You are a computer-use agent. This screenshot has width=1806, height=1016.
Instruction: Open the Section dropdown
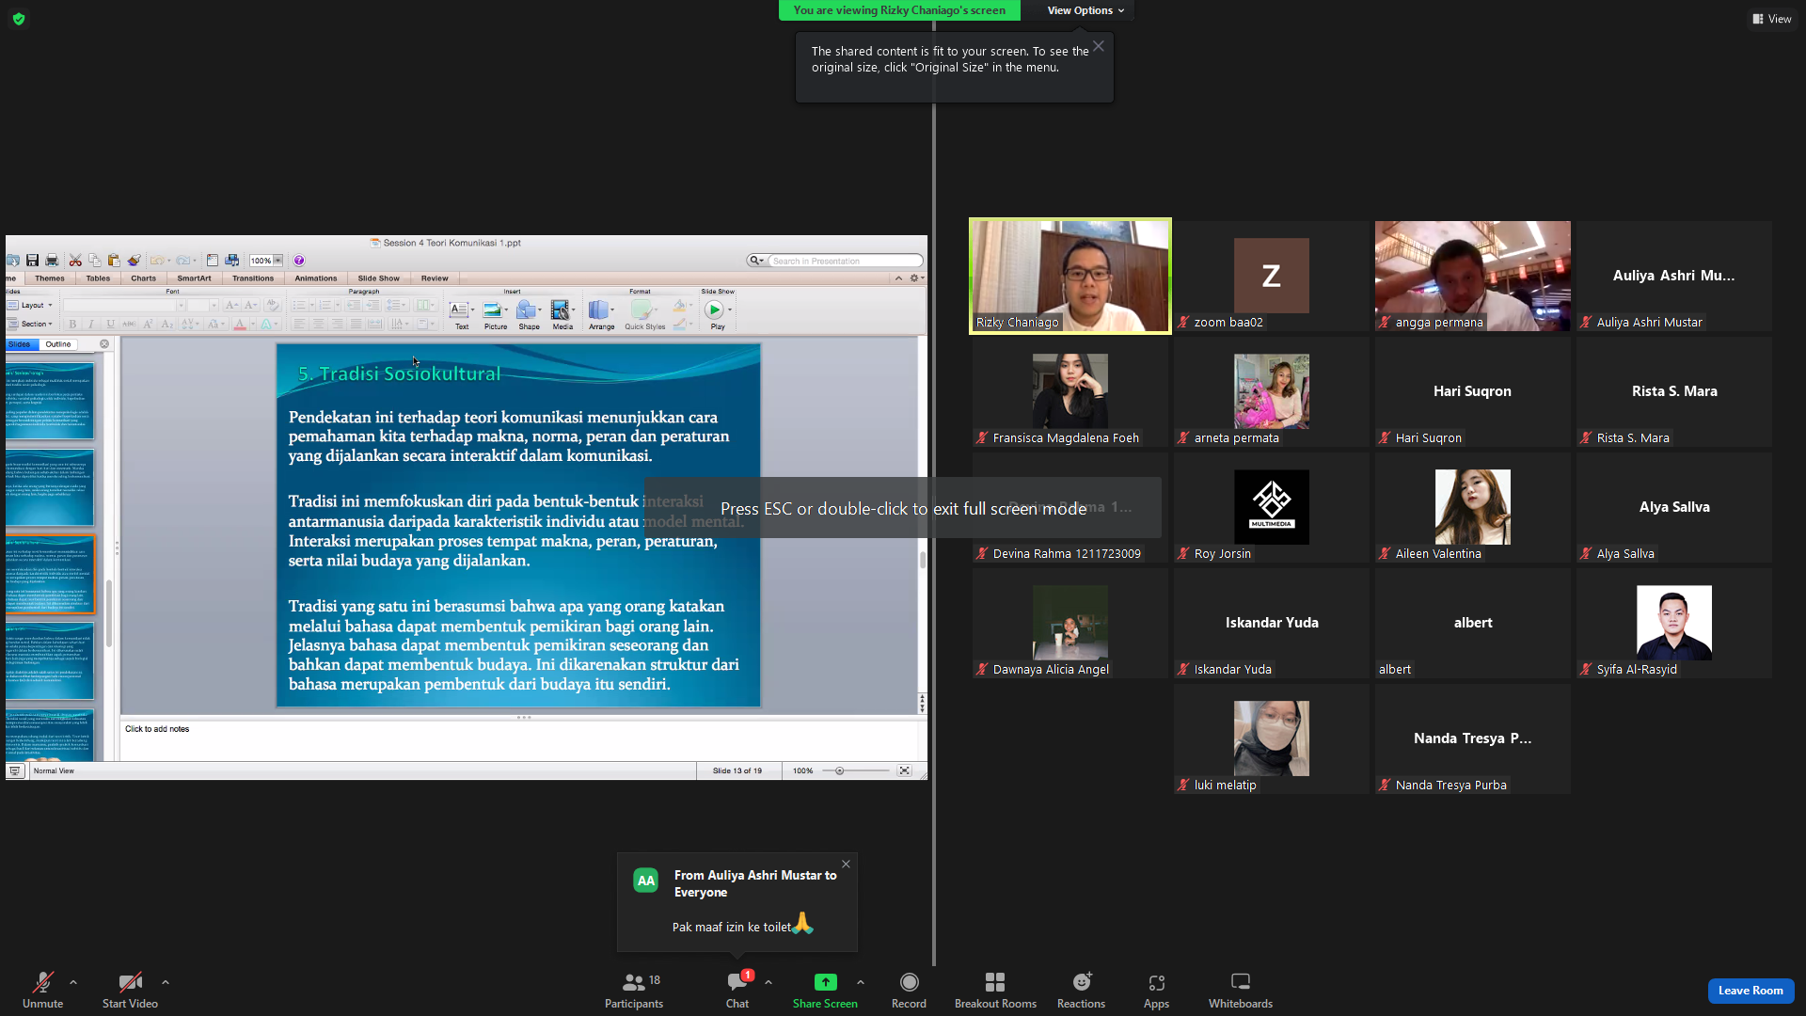point(31,324)
